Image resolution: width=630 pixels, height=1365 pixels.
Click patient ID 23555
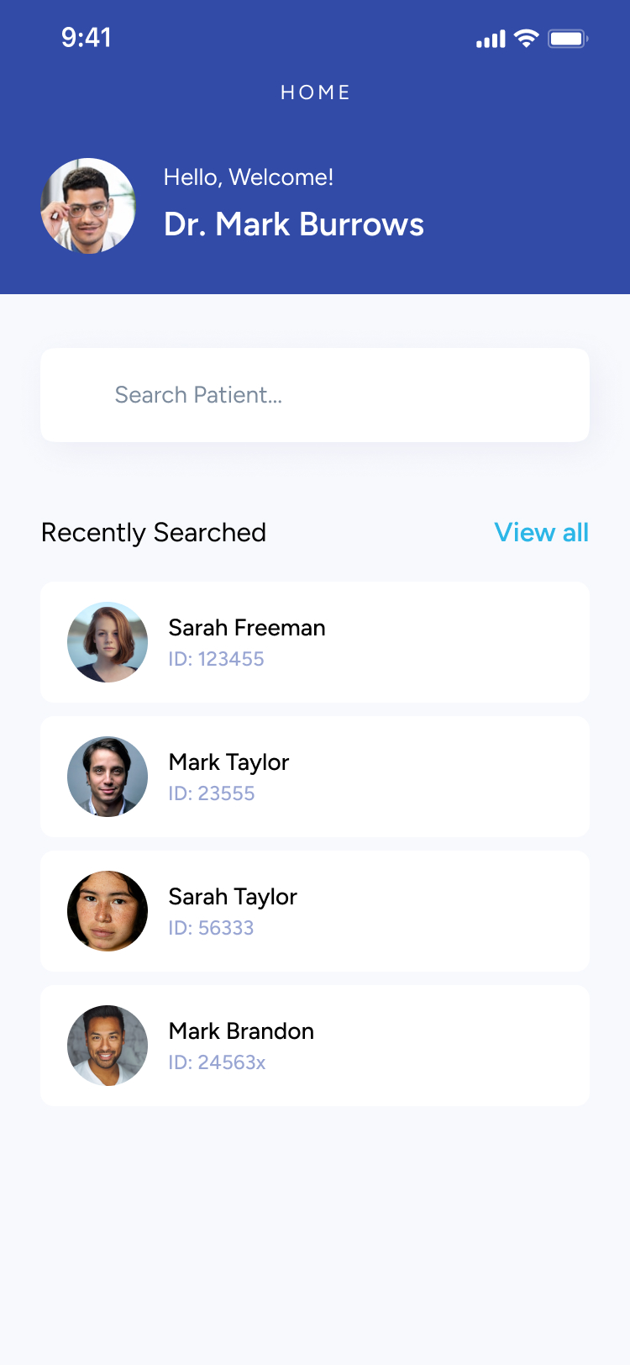212,793
